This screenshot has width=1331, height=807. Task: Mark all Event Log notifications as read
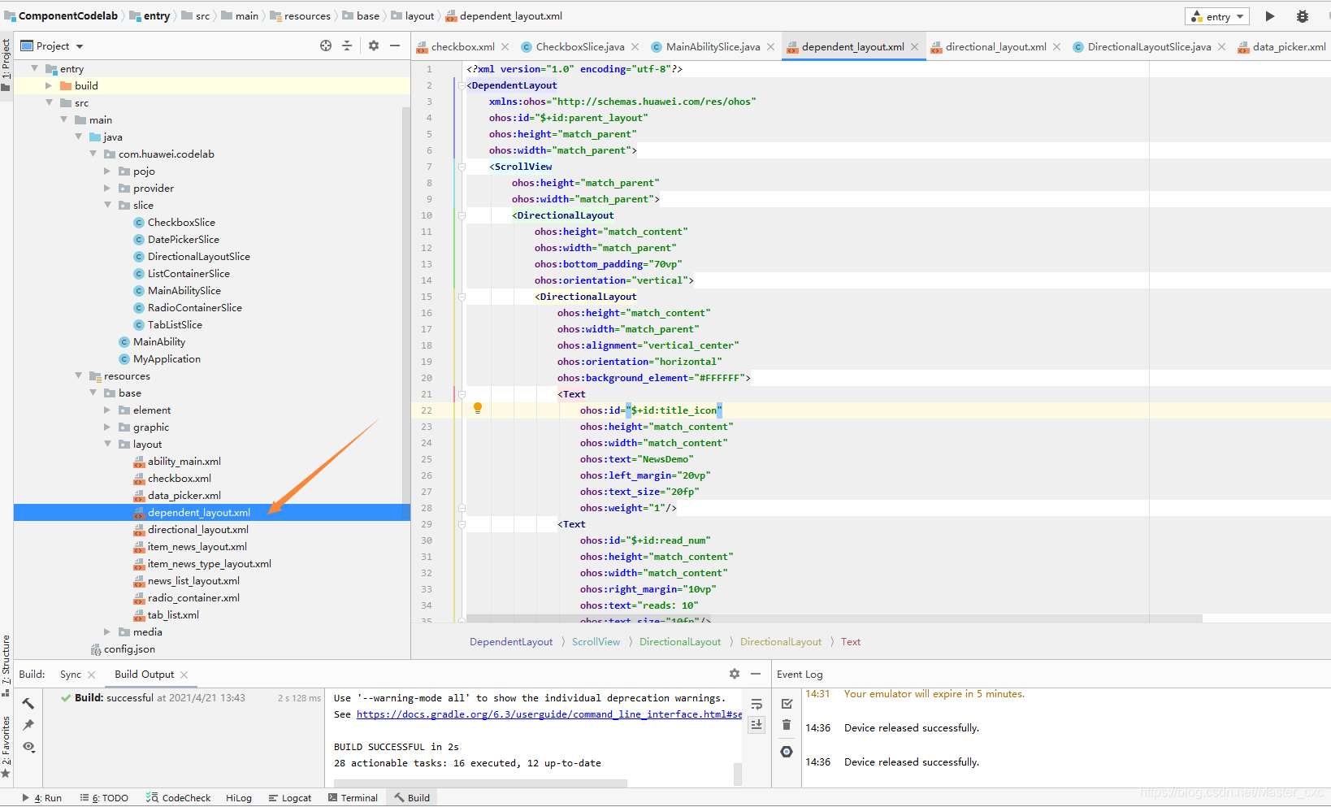pos(787,704)
